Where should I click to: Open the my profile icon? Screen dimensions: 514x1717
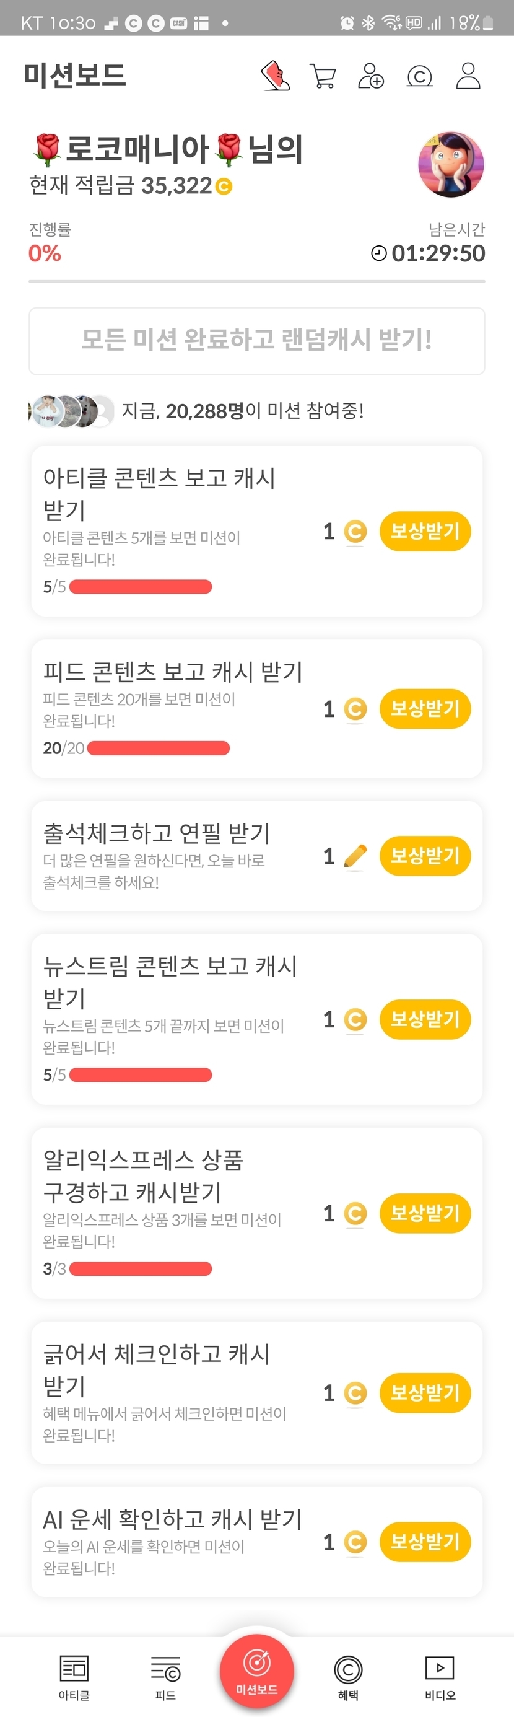click(x=468, y=76)
